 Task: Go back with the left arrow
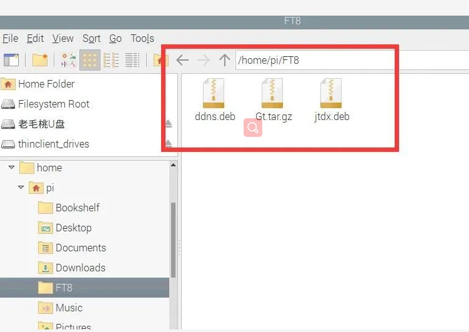tap(182, 60)
